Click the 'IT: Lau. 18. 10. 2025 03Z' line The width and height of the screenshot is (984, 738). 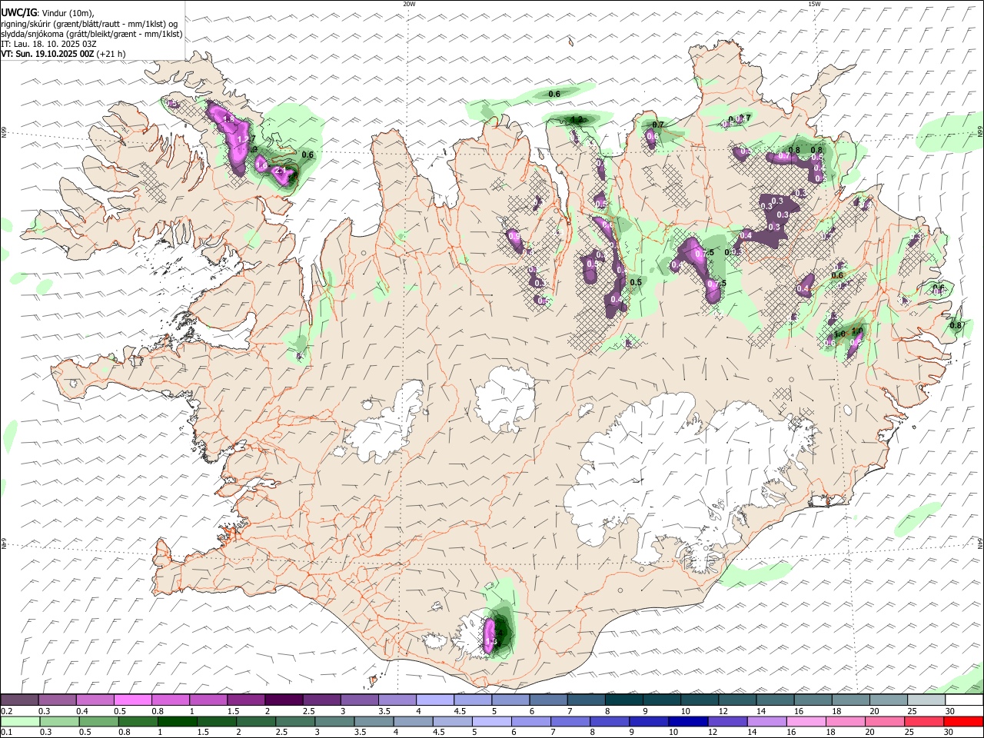[48, 44]
